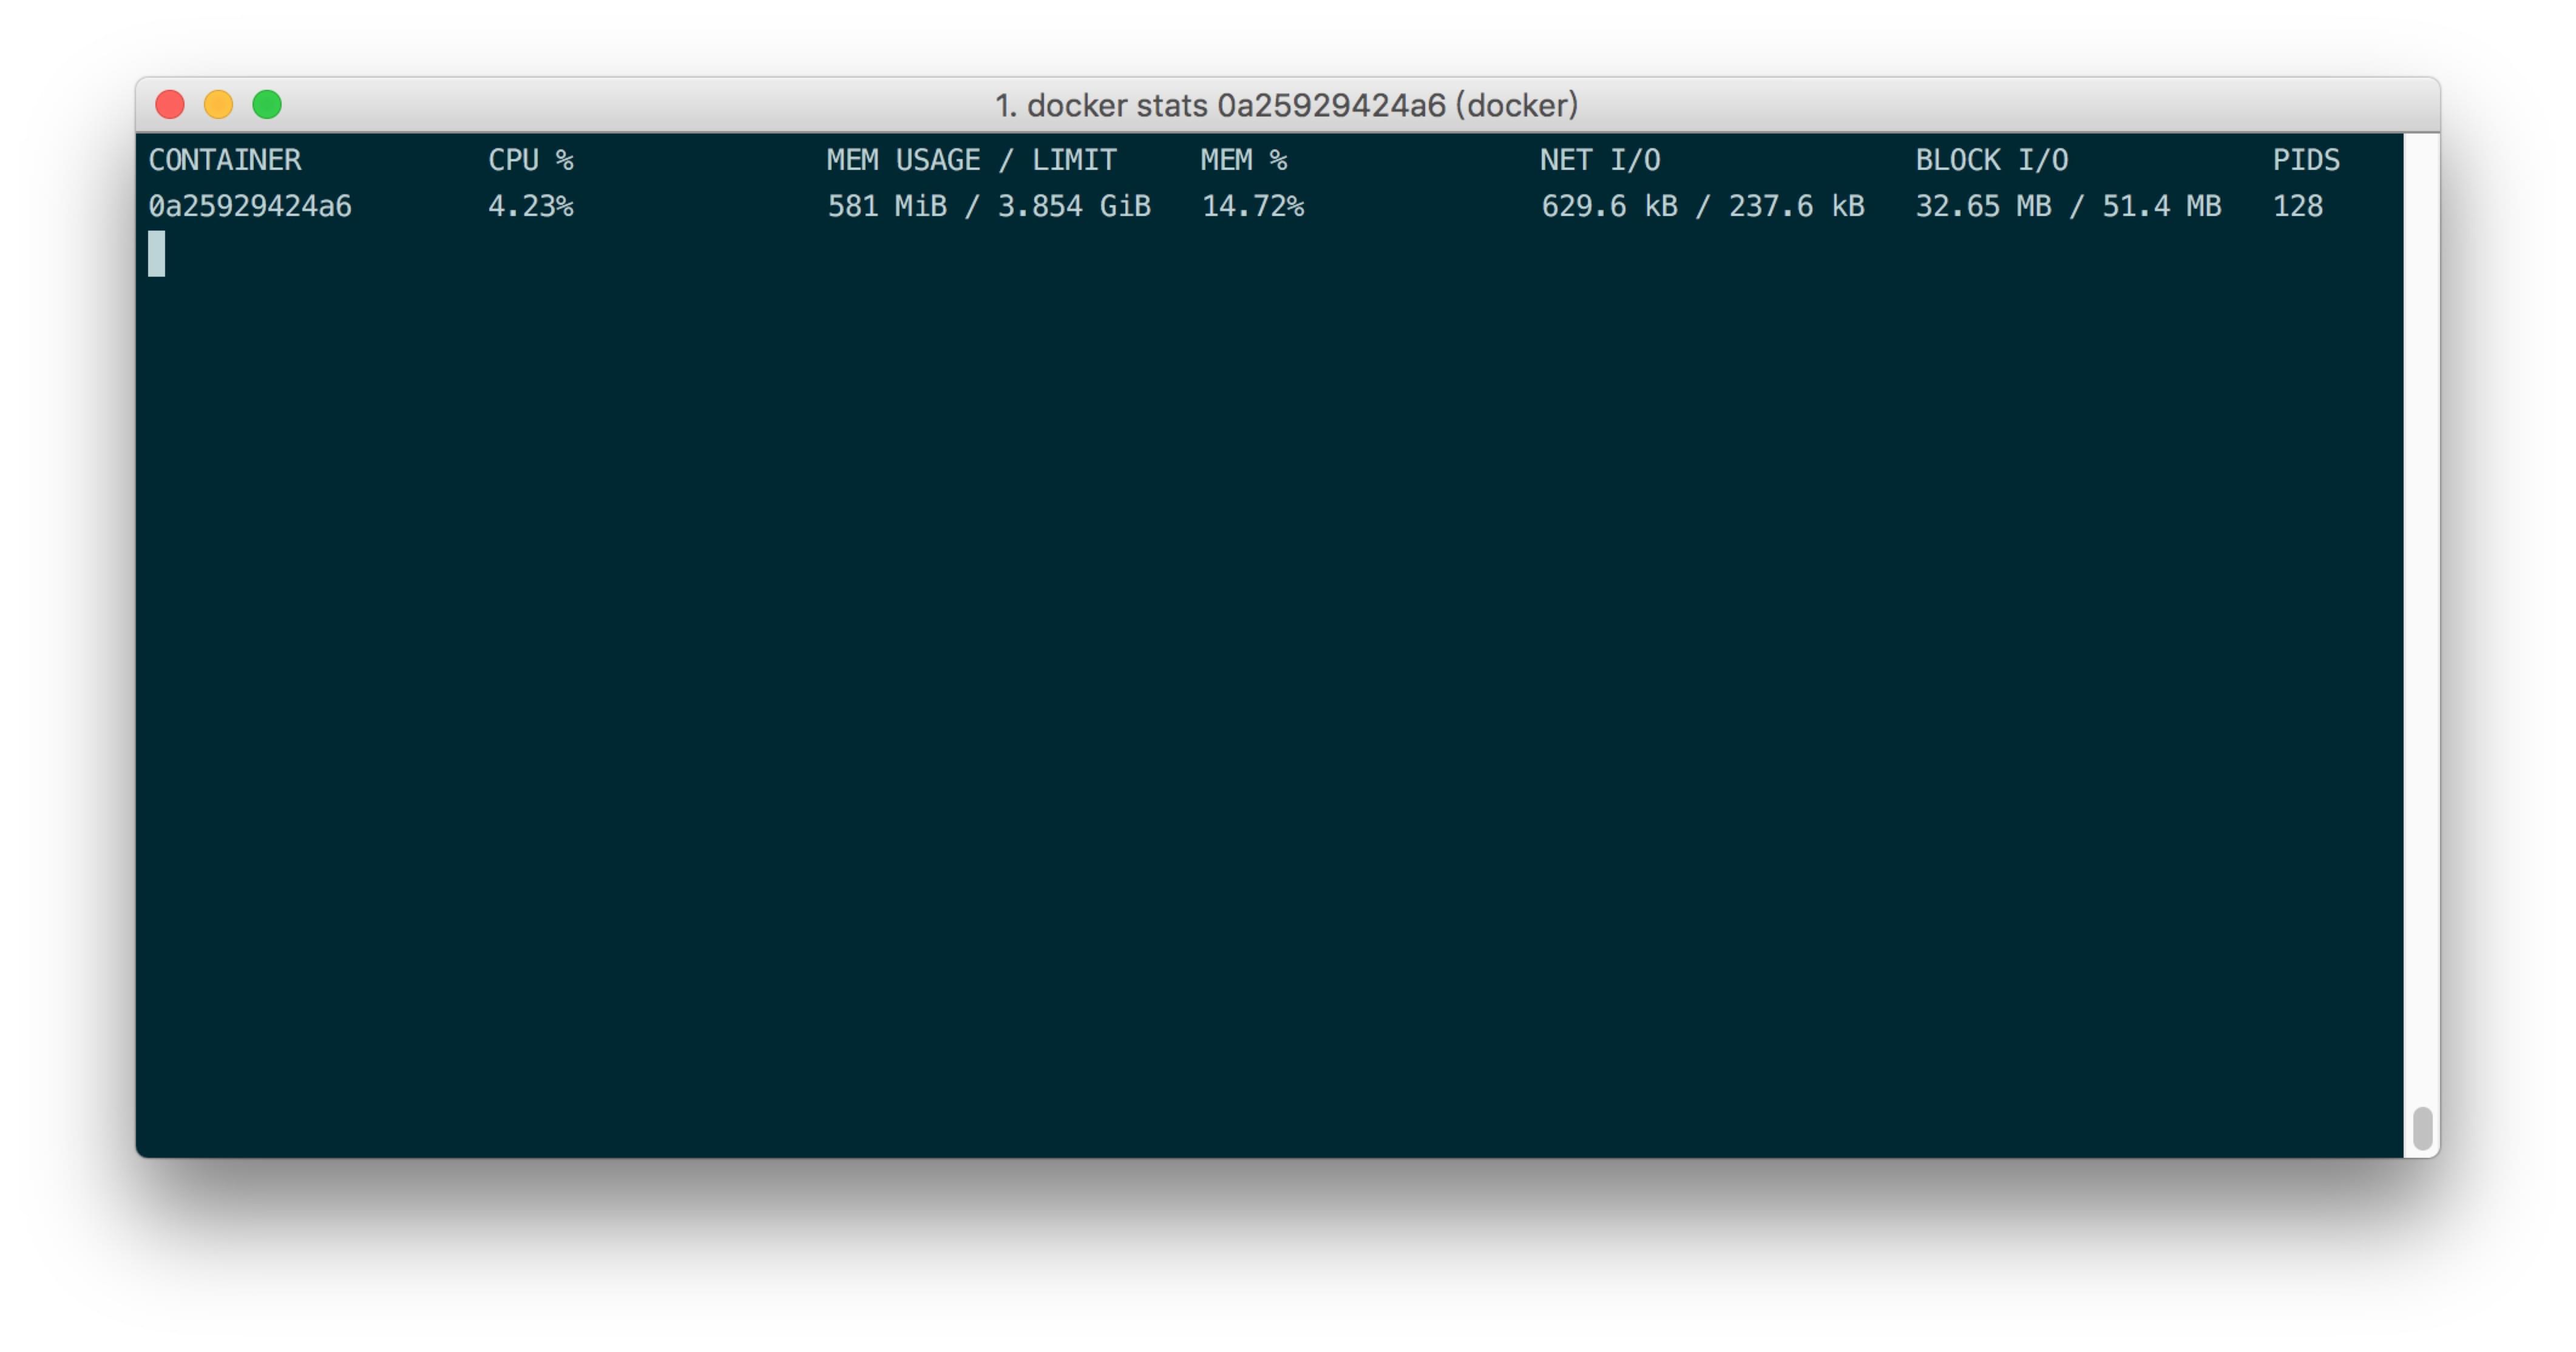This screenshot has width=2576, height=1352.
Task: Click the docker stats window title text
Action: tap(1286, 105)
